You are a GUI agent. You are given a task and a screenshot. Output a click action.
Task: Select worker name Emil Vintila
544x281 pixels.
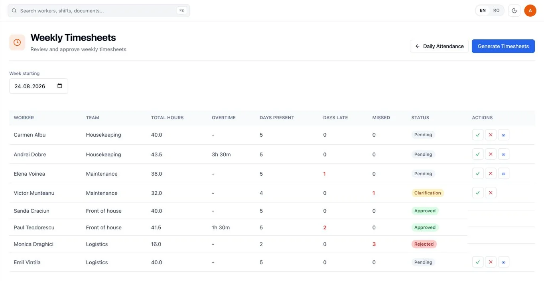click(x=27, y=262)
